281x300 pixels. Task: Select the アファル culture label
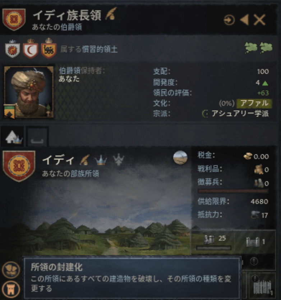[254, 103]
